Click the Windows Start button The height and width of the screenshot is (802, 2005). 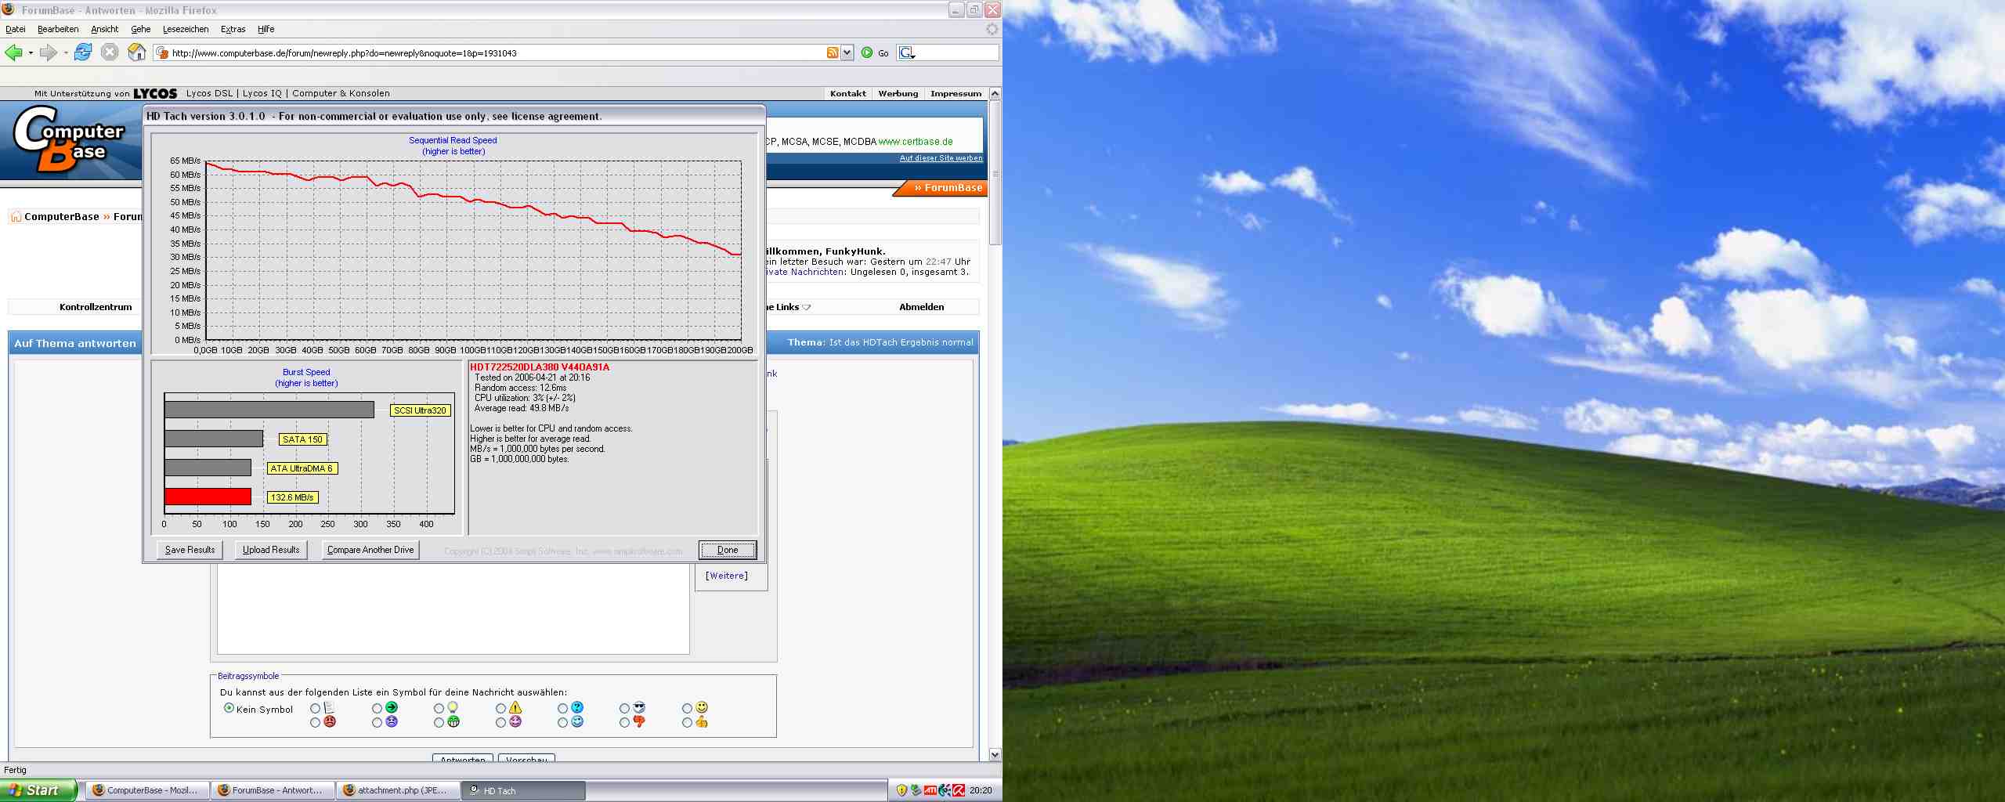pyautogui.click(x=38, y=790)
